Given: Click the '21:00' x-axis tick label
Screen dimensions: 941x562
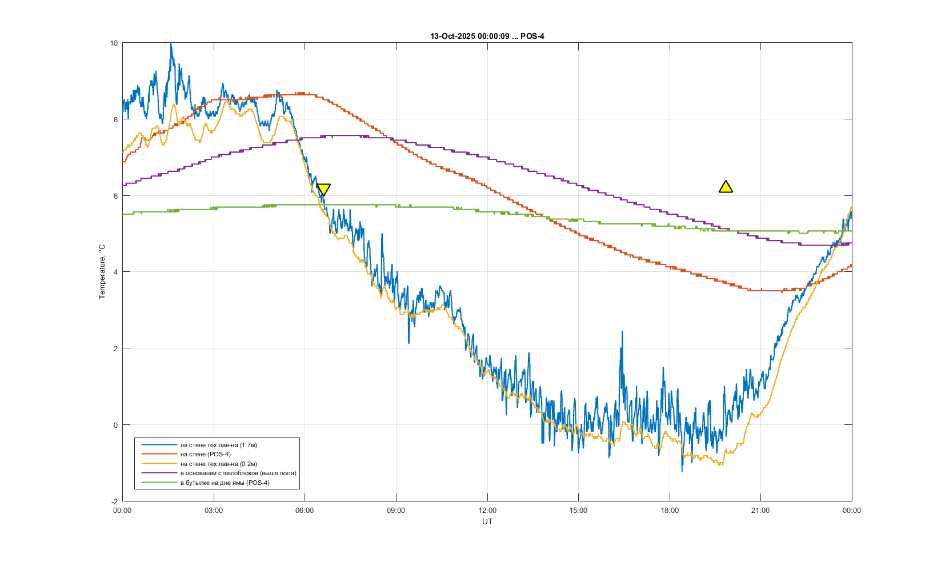Looking at the screenshot, I should click(x=760, y=511).
